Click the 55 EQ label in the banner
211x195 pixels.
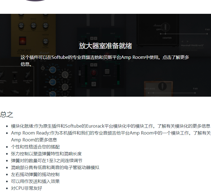[70, 65]
